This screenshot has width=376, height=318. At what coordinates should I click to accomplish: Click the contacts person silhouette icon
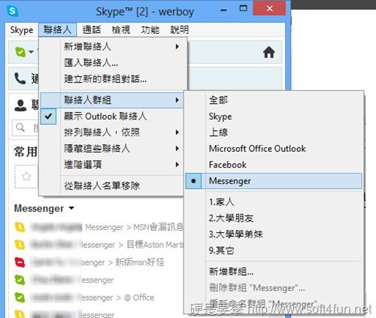20,105
